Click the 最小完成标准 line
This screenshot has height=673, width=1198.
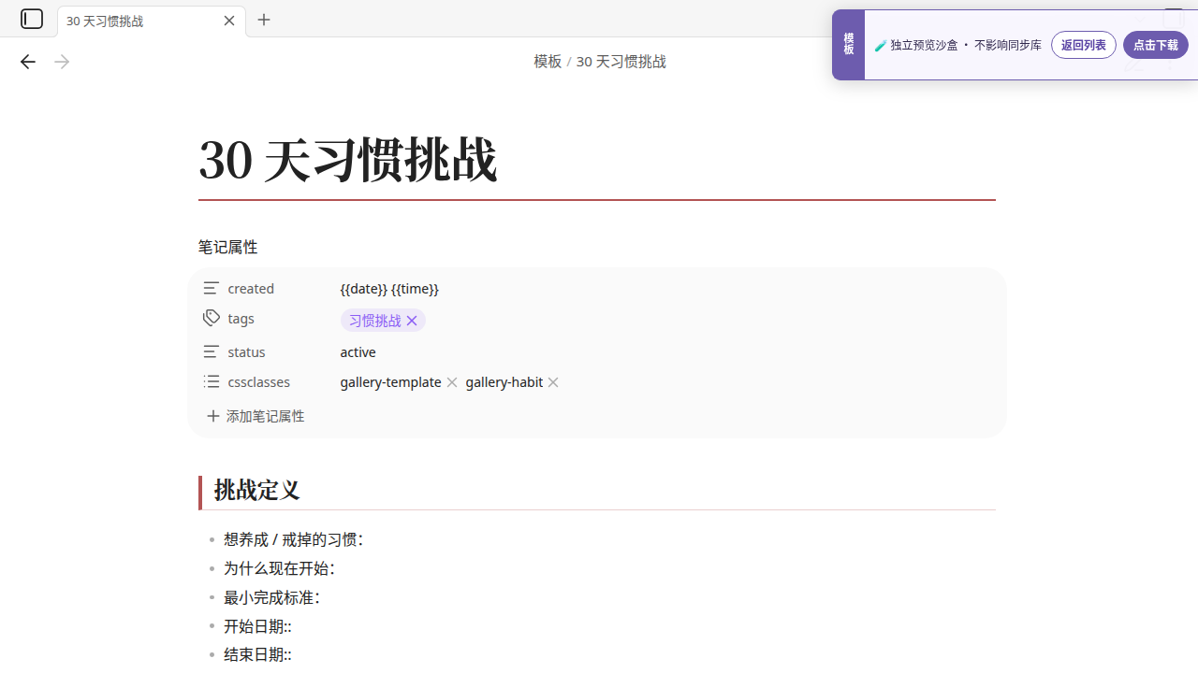[x=271, y=597]
